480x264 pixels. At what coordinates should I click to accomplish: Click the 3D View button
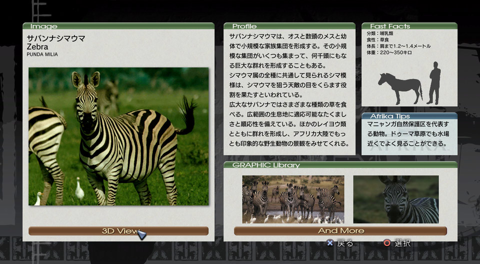(x=118, y=230)
